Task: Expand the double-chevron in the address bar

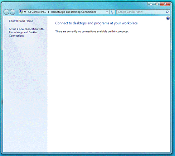Action: point(25,12)
